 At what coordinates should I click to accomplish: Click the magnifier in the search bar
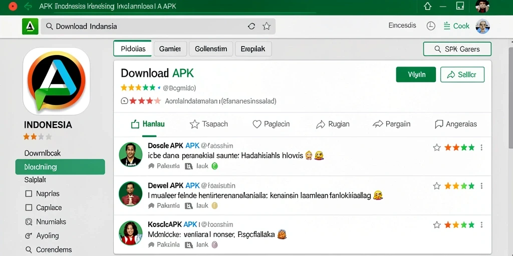point(50,26)
